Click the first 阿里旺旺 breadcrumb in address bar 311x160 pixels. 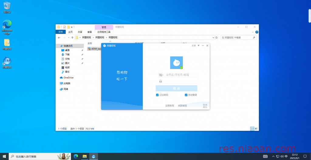click(87, 38)
